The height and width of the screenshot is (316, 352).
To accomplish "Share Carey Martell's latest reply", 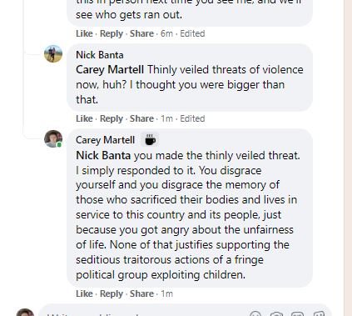I will 141,293.
